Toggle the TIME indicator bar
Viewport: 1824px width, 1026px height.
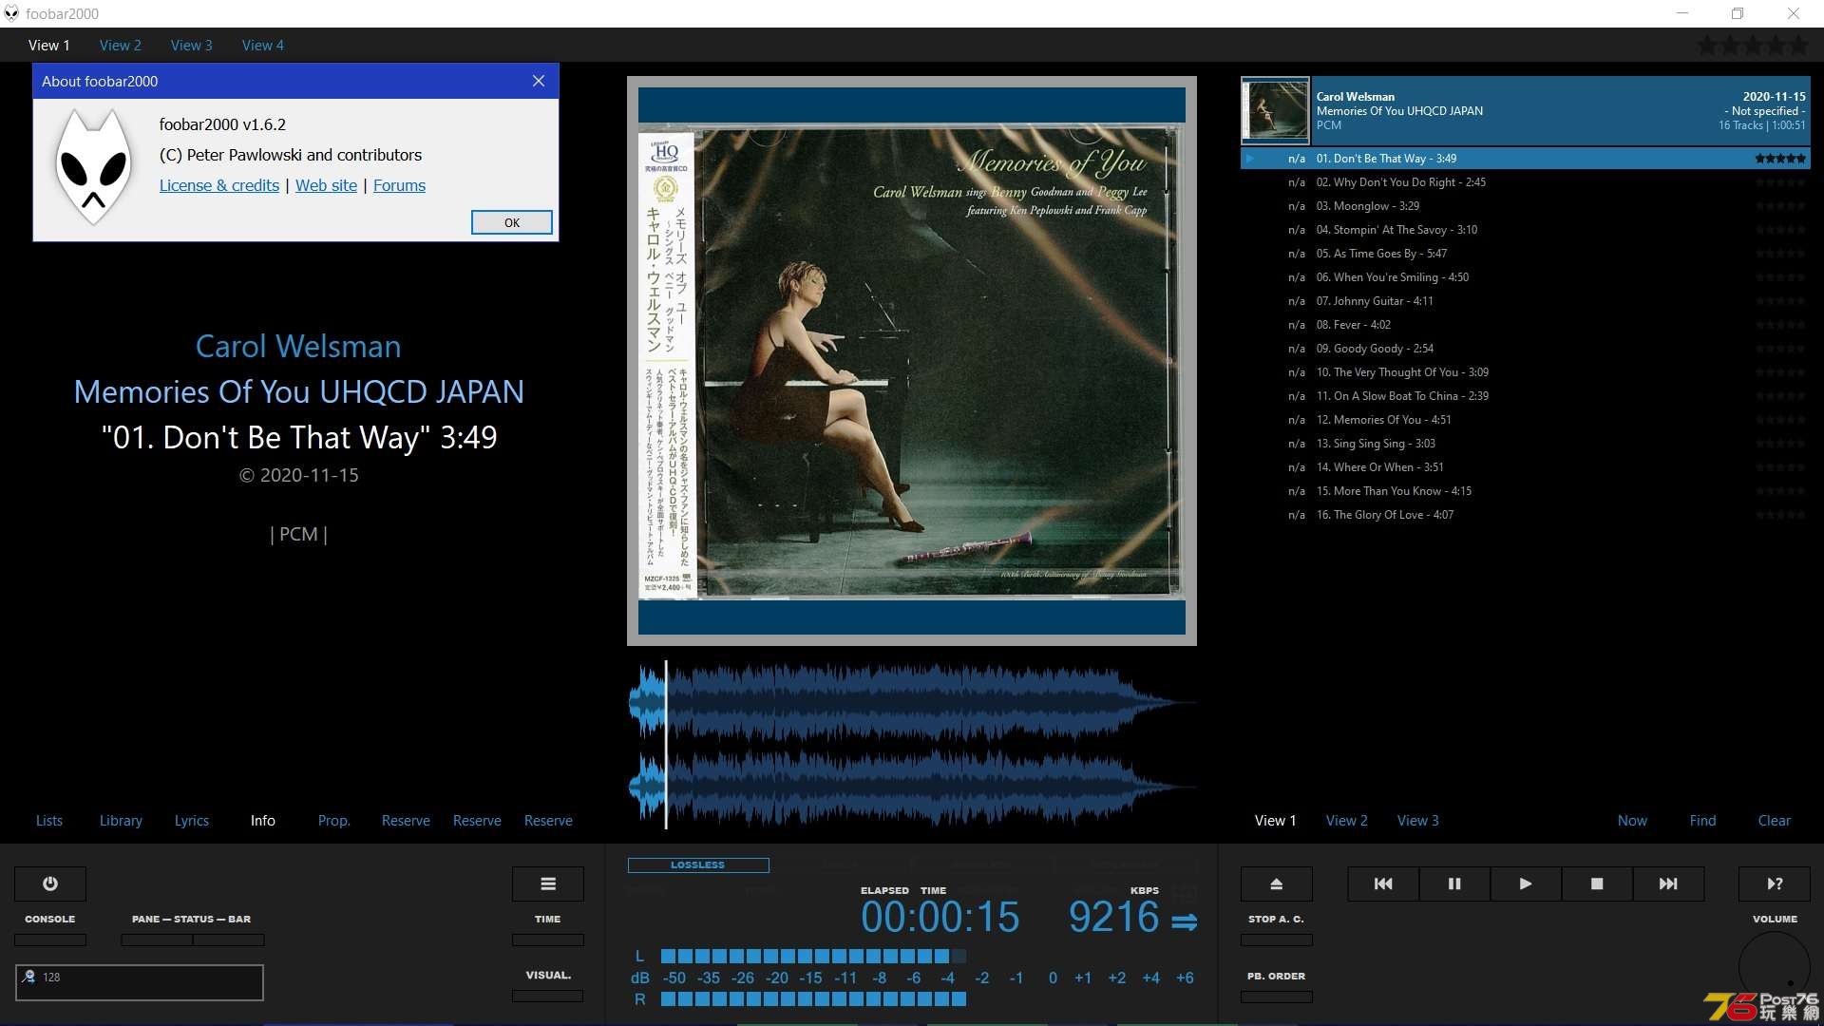point(548,940)
